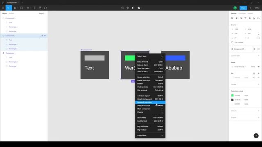Select the Text tool in toolbar
Image resolution: width=262 pixels, height=147 pixels.
pos(34,8)
